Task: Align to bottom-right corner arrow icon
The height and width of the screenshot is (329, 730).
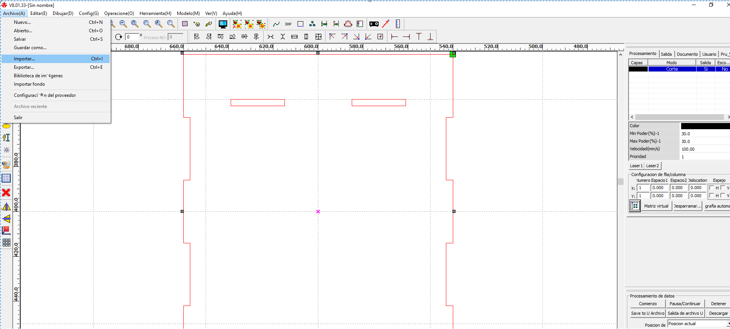Action: [x=356, y=37]
